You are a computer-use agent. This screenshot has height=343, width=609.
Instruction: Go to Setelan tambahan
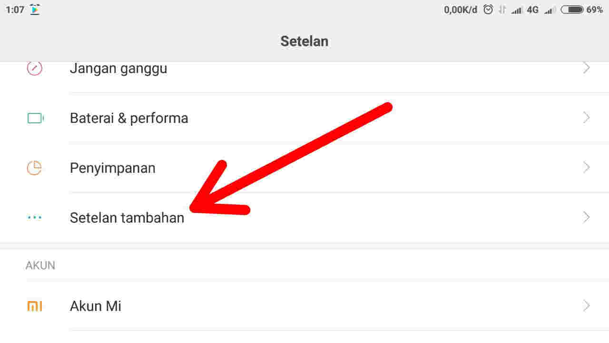[x=127, y=218]
